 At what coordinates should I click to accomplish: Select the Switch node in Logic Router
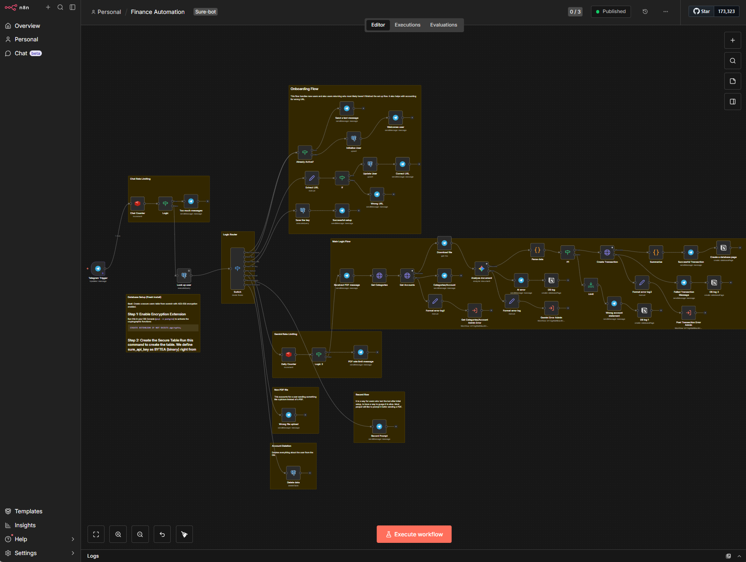237,268
